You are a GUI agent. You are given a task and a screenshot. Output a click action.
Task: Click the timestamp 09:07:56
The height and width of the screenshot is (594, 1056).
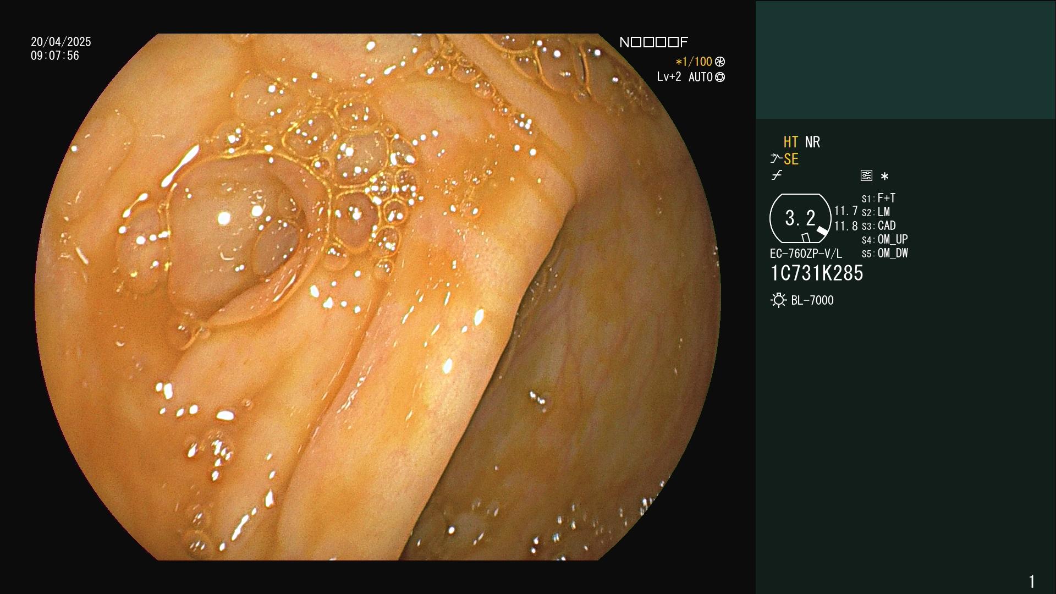[x=55, y=56]
